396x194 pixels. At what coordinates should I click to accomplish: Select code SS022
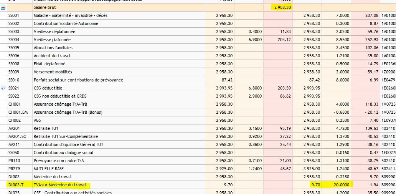pos(14,96)
